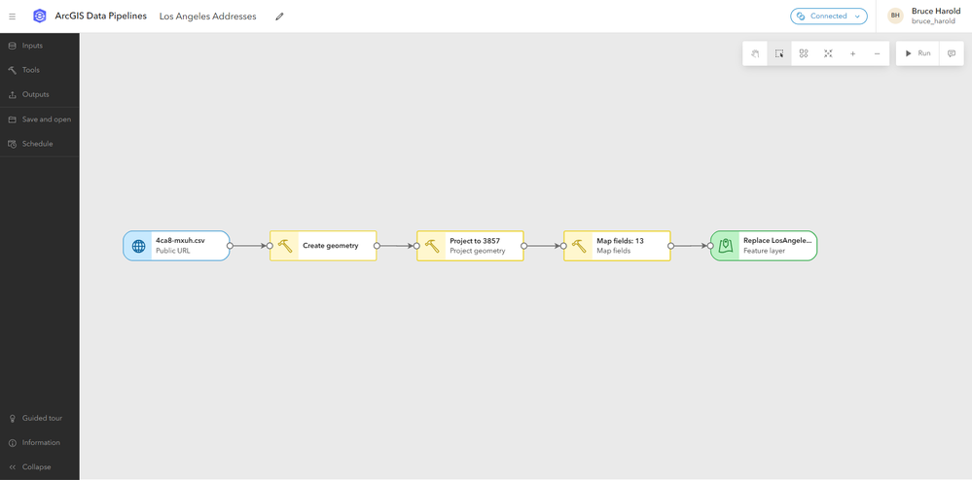Click the output port of Create geometry node
972x480 pixels.
pos(377,246)
